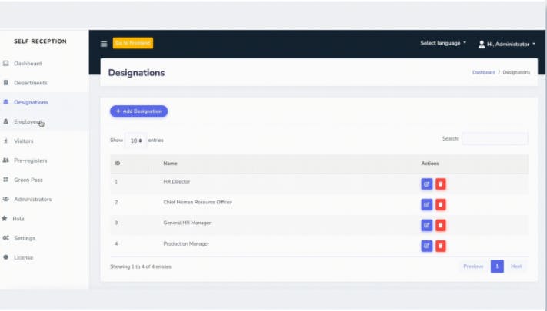This screenshot has width=547, height=311.
Task: Click the Add Designation button
Action: click(x=138, y=111)
